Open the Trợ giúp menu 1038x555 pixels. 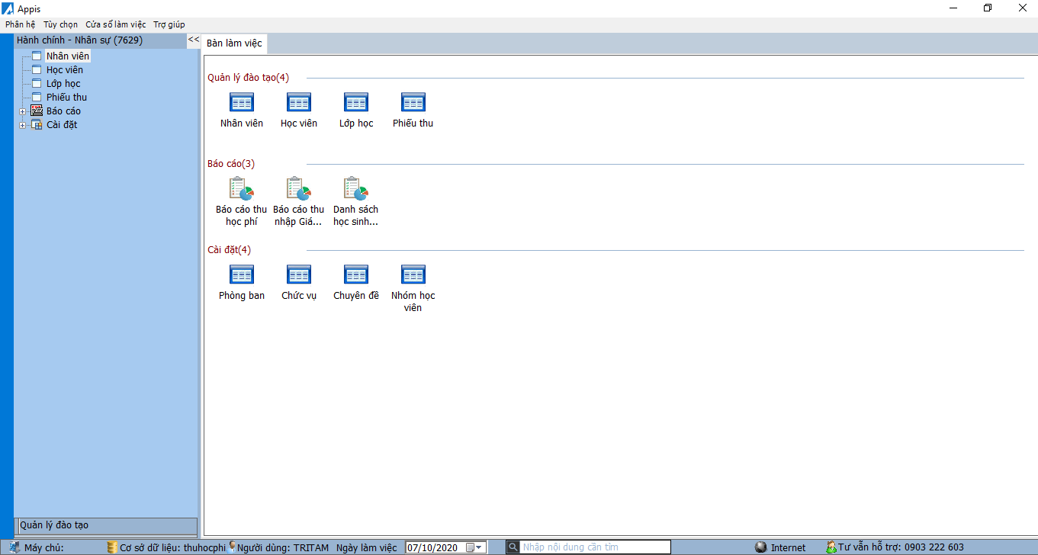[x=169, y=24]
